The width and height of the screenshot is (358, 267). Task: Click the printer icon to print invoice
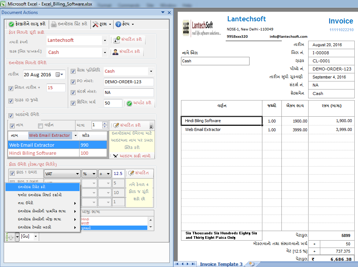tap(53, 24)
